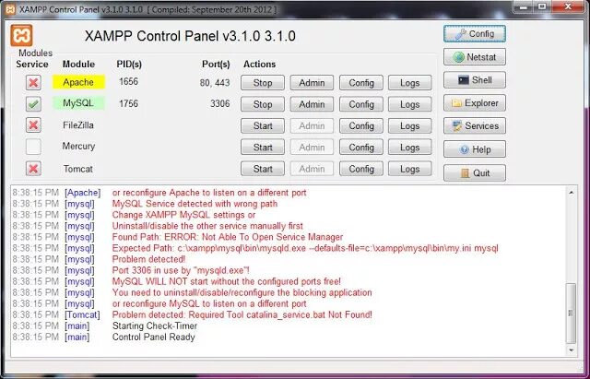The height and width of the screenshot is (379, 590).
Task: Launch Shell from the right-hand buttons
Action: pos(475,80)
